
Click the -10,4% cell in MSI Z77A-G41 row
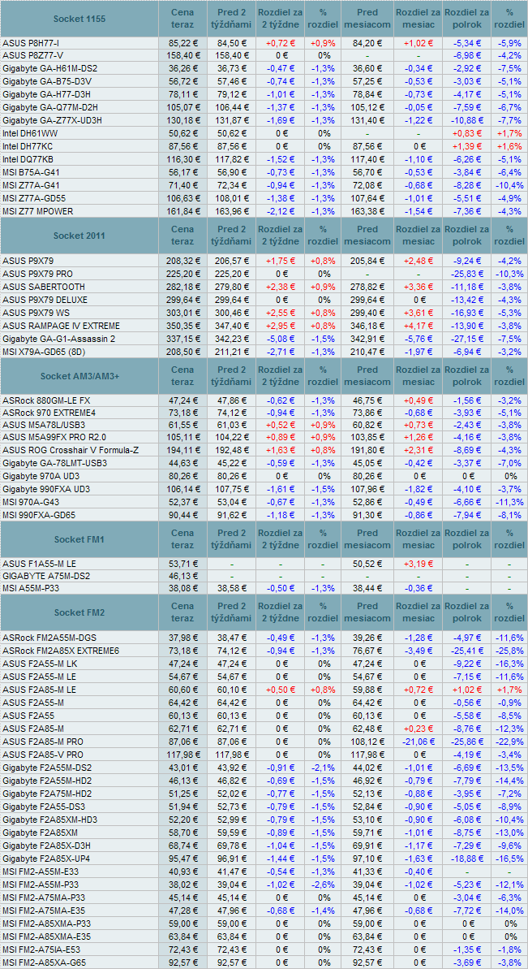coord(509,184)
